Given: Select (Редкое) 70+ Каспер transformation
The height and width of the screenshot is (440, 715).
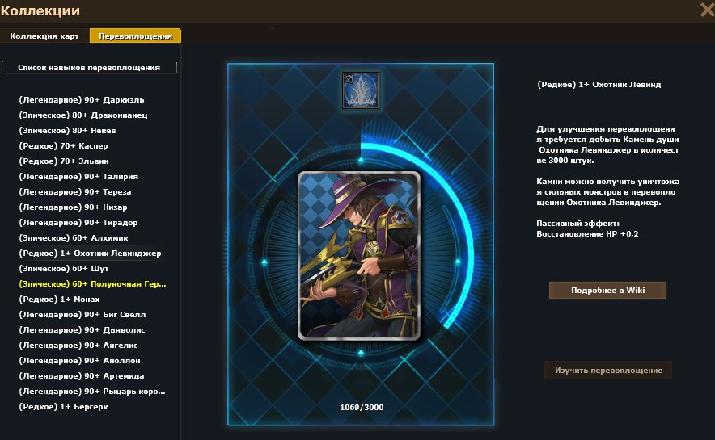Looking at the screenshot, I should (63, 145).
